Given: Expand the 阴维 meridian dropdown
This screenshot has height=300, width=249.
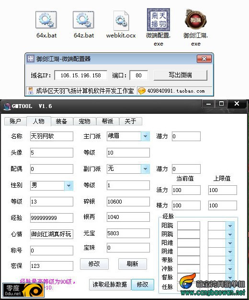Looking at the screenshot, I should [230, 252].
